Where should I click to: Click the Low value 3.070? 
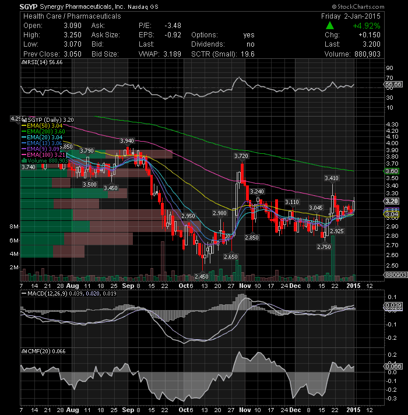[72, 44]
